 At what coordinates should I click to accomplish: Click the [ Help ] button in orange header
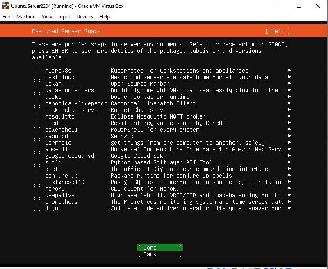(278, 31)
